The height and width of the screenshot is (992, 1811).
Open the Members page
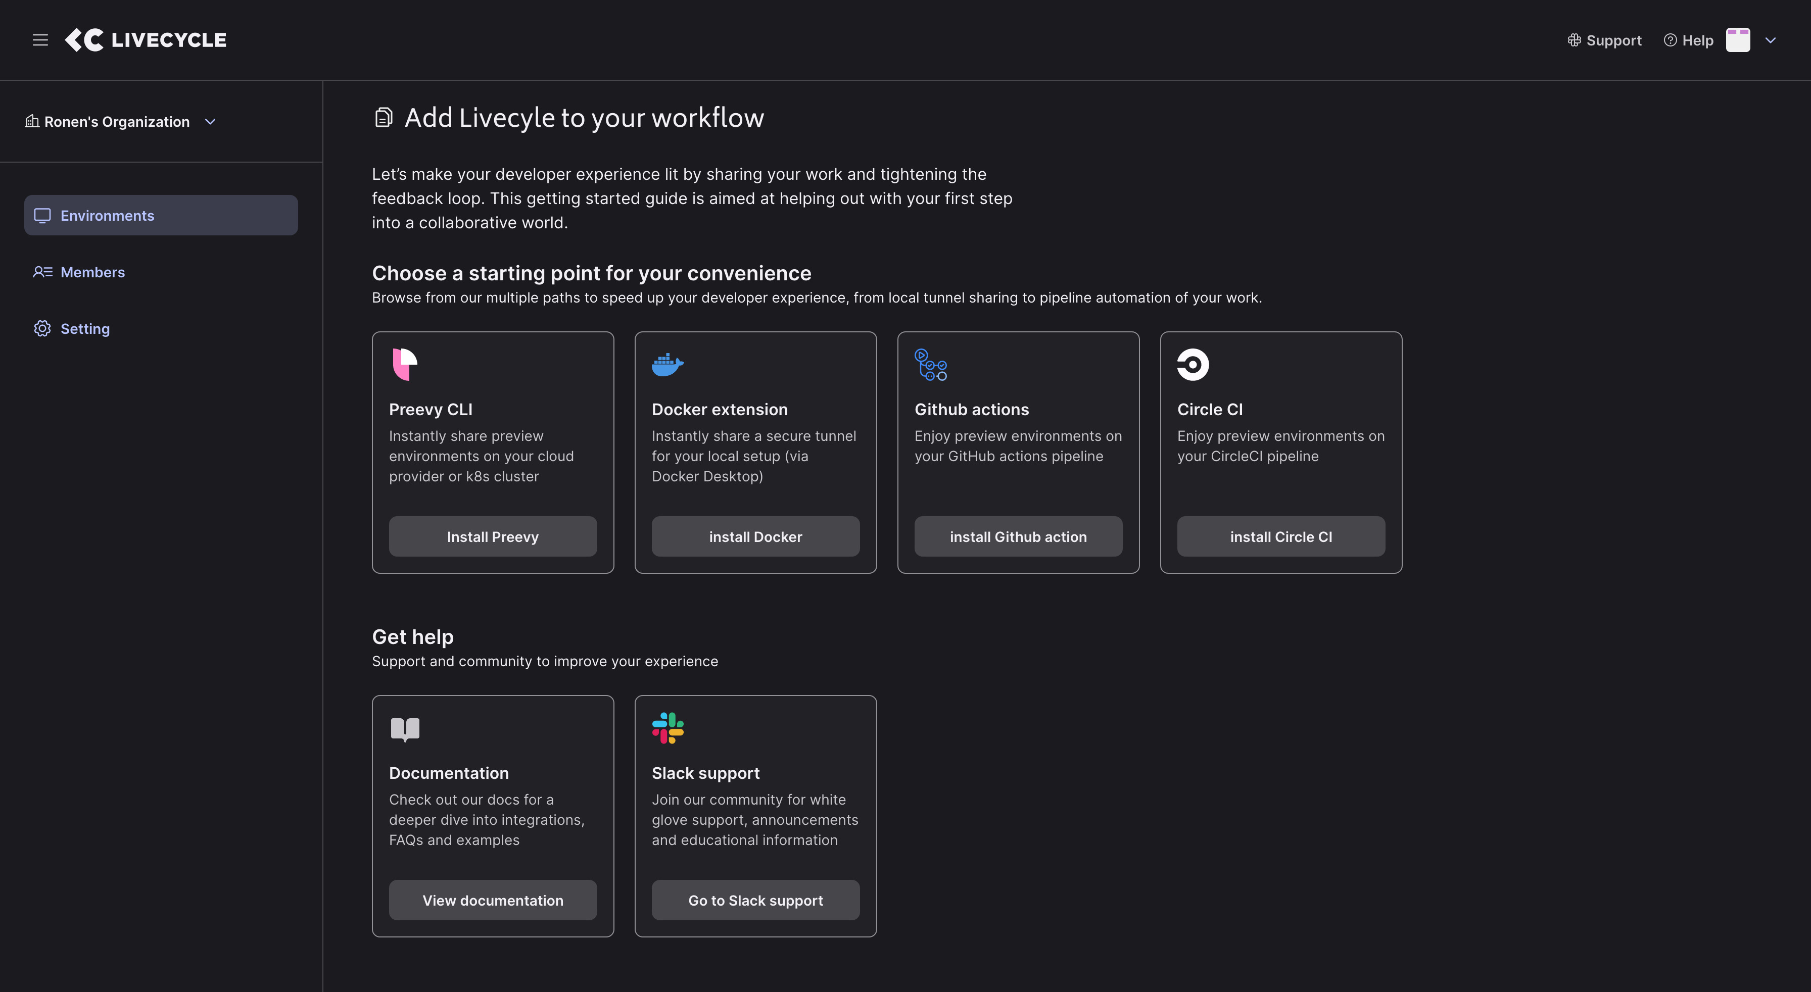pyautogui.click(x=92, y=272)
